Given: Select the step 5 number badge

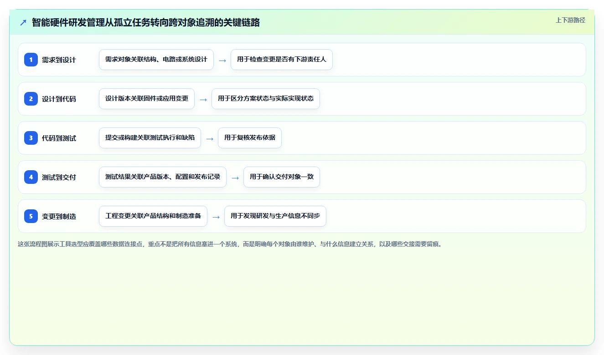Looking at the screenshot, I should [31, 216].
